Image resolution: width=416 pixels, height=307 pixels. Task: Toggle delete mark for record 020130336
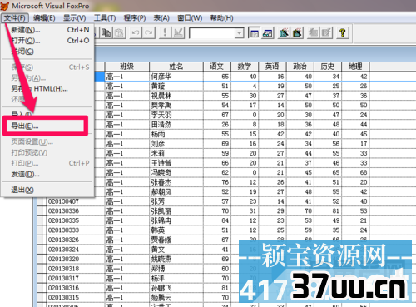click(x=44, y=211)
